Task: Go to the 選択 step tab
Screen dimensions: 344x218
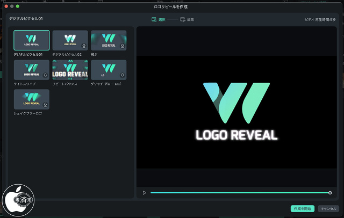Action: [162, 19]
